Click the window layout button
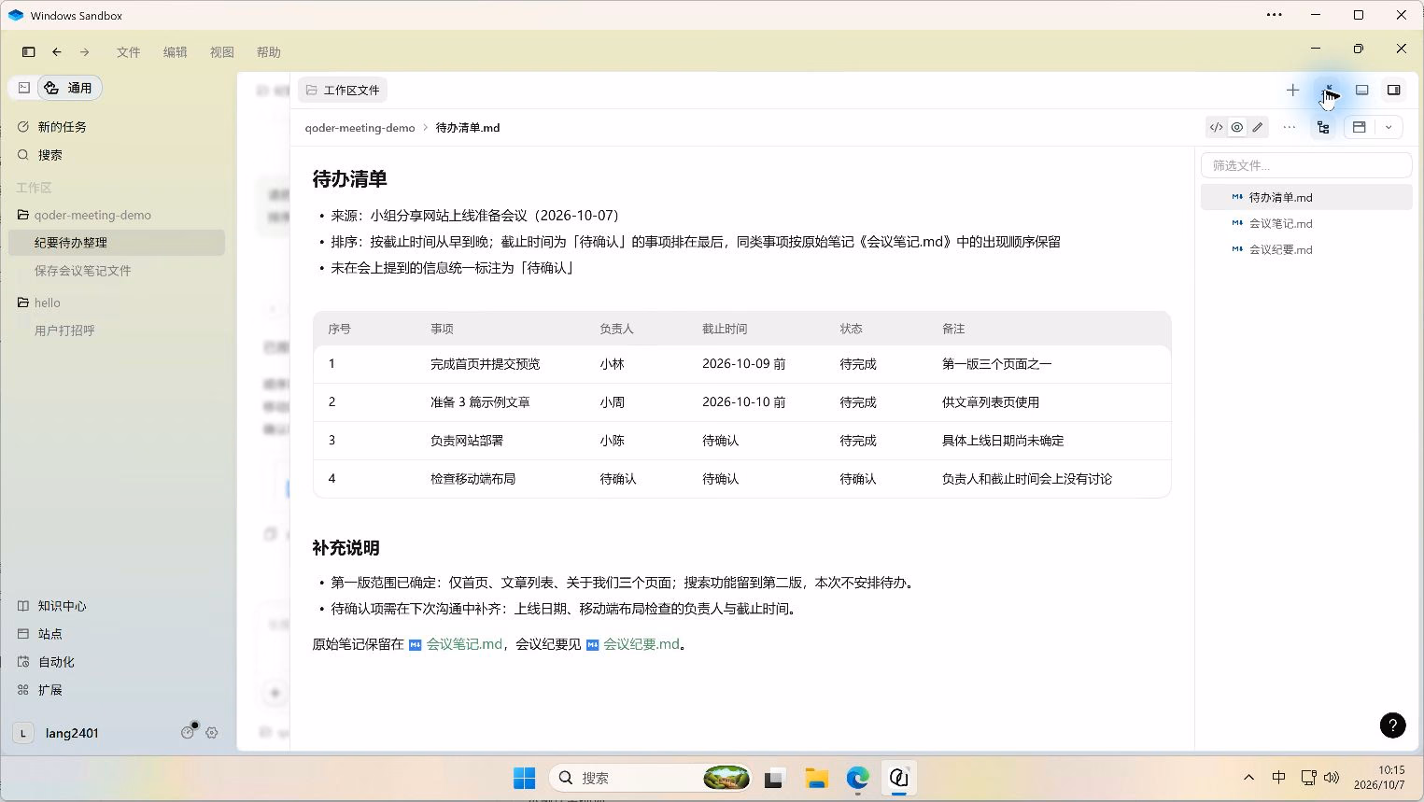This screenshot has height=802, width=1424. pyautogui.click(x=1360, y=128)
